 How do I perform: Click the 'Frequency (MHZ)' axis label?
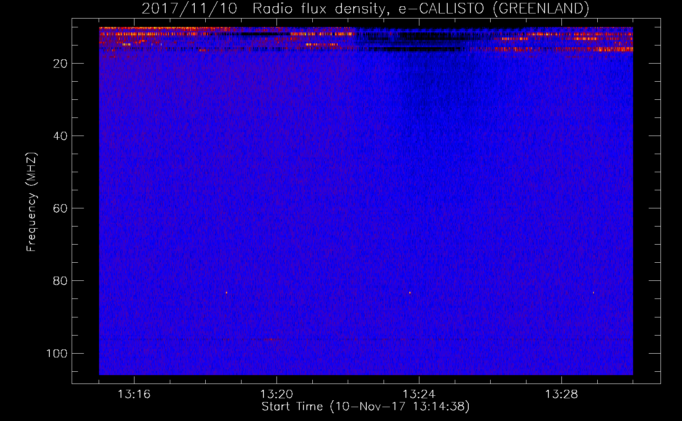pos(32,202)
